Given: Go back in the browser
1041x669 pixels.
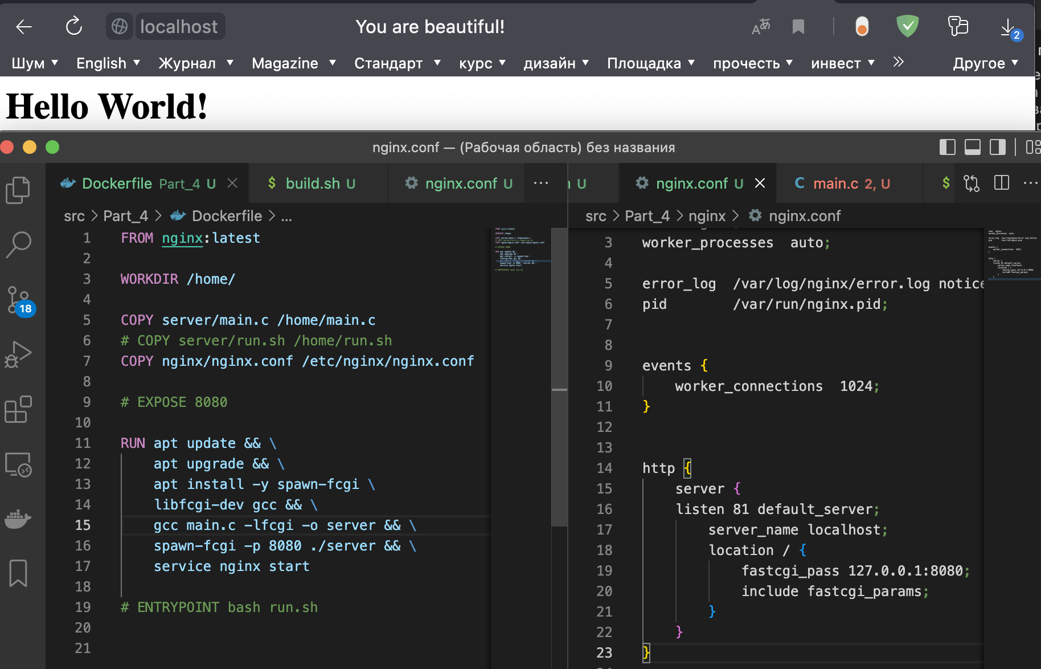Looking at the screenshot, I should pyautogui.click(x=24, y=26).
